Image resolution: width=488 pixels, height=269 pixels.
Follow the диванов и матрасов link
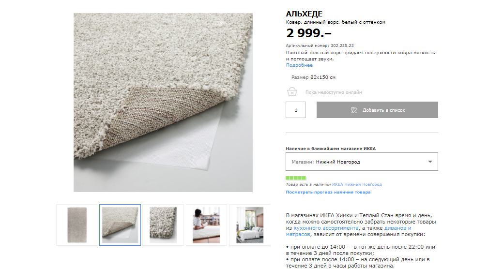tap(349, 231)
